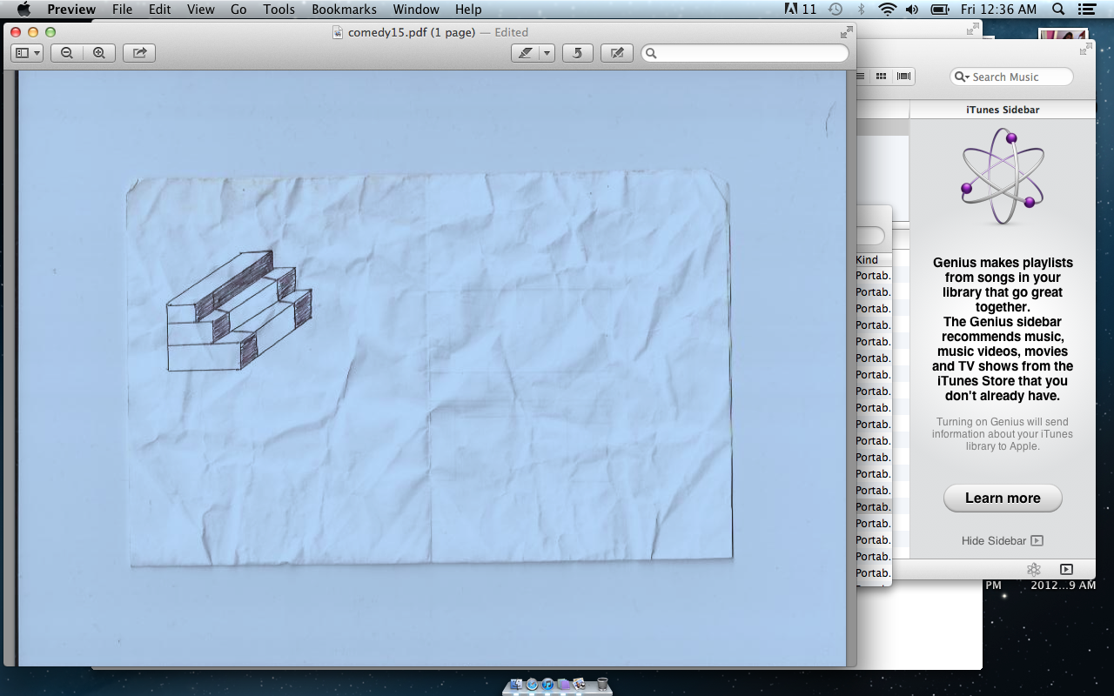The image size is (1114, 696).
Task: Open Safari from the Dock
Action: [532, 684]
